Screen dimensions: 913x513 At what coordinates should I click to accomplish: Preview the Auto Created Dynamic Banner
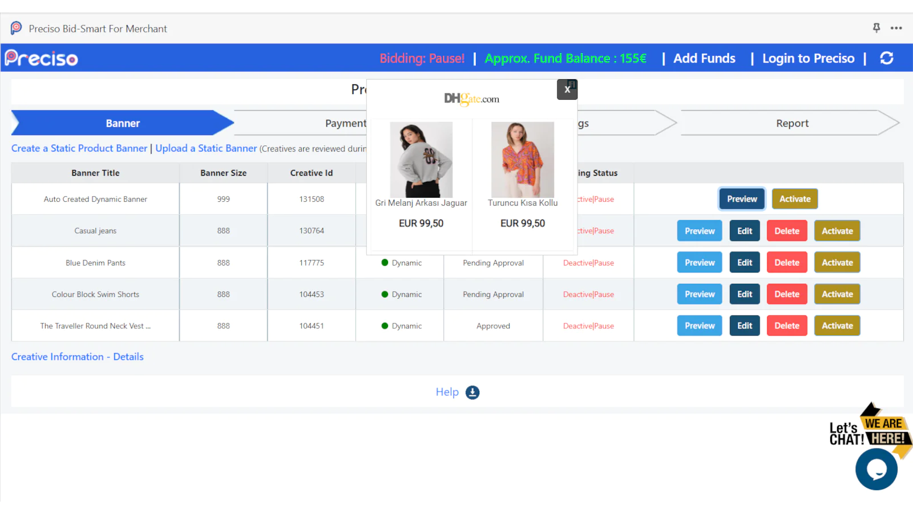pos(742,199)
